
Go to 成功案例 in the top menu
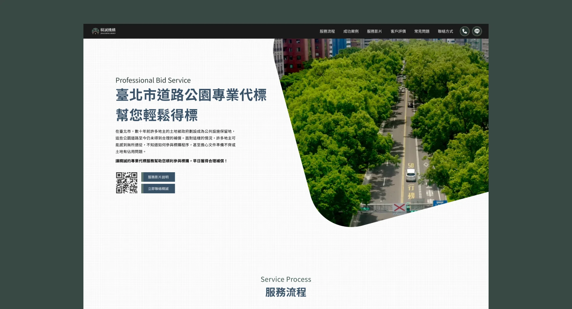351,31
